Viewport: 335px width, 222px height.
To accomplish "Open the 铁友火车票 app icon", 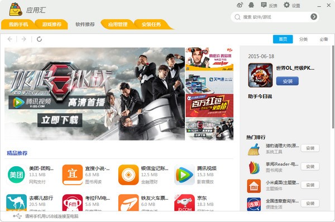I will 128,202.
